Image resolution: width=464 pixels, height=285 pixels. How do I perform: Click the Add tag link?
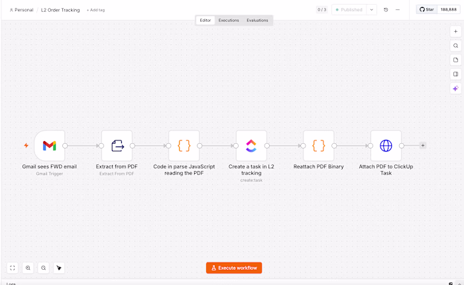[95, 10]
